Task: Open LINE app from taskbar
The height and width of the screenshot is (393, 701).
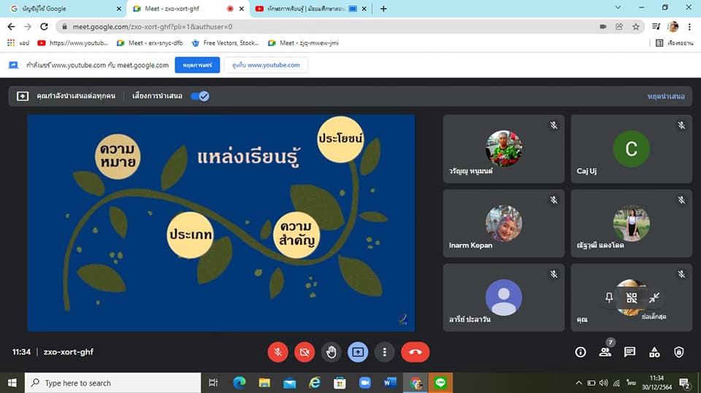Action: (x=441, y=383)
